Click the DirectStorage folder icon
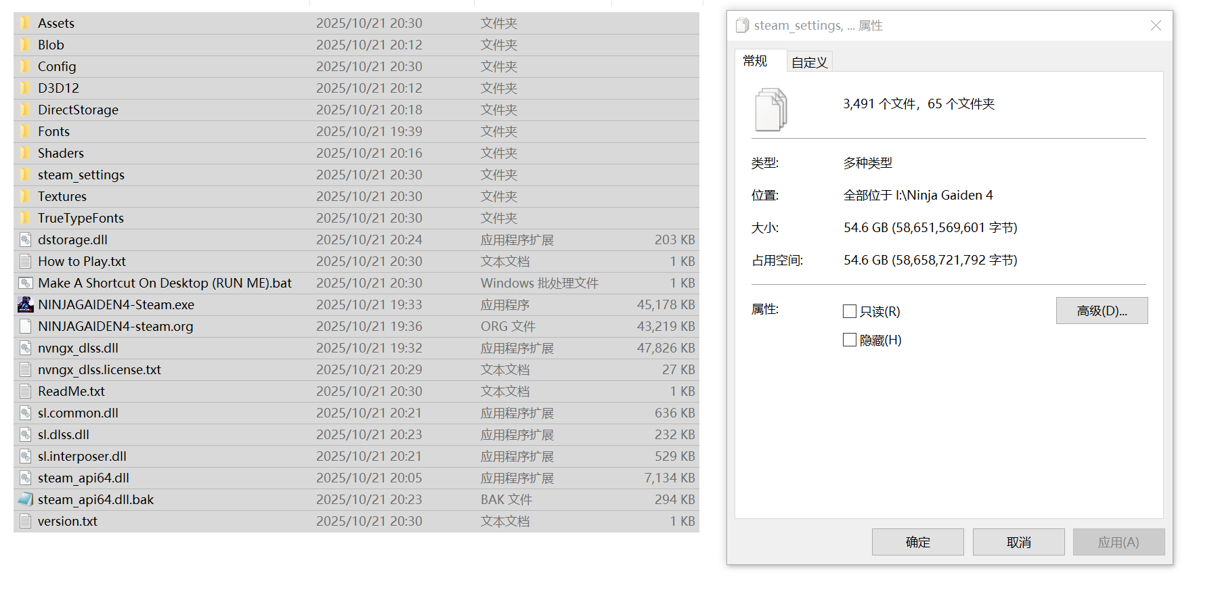 point(26,110)
